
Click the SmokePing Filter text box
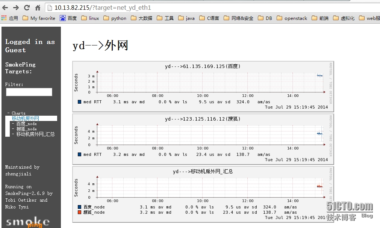click(29, 92)
